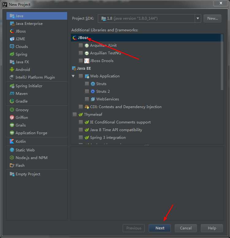Image resolution: width=230 pixels, height=238 pixels.
Task: Check the JBoss Drools checkbox
Action: tap(81, 60)
